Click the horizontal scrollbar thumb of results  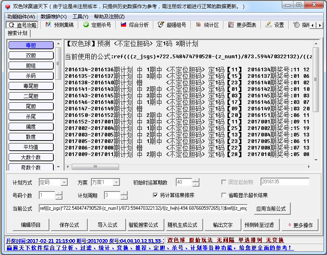point(95,167)
